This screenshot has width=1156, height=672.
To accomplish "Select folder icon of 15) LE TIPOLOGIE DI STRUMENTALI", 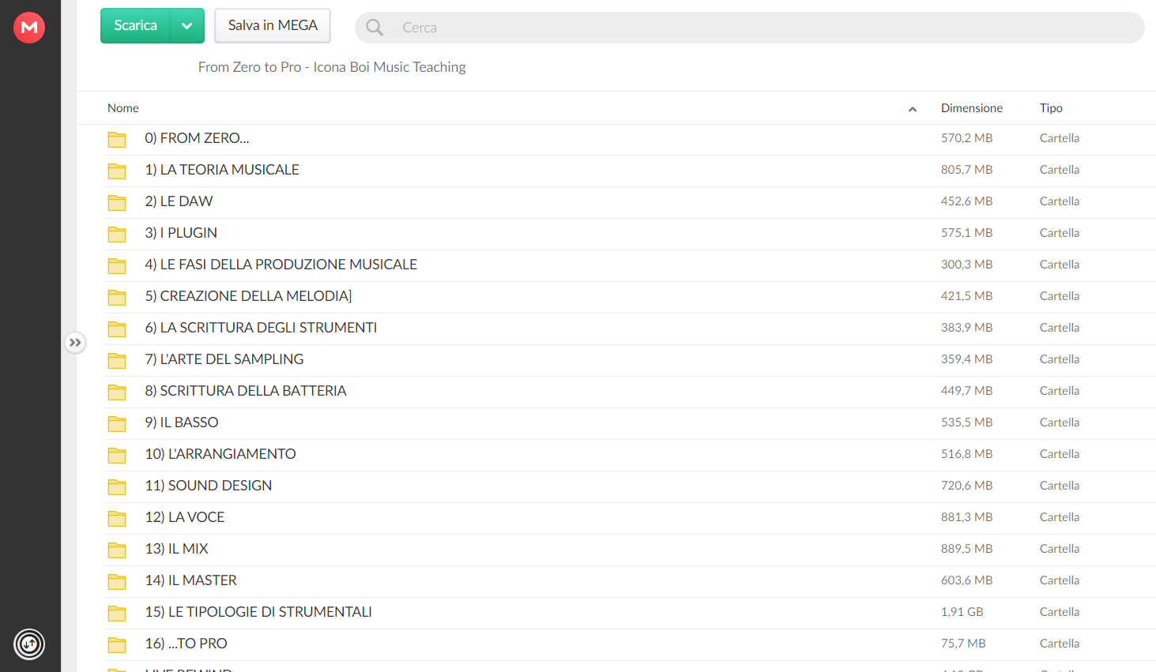I will click(x=117, y=613).
